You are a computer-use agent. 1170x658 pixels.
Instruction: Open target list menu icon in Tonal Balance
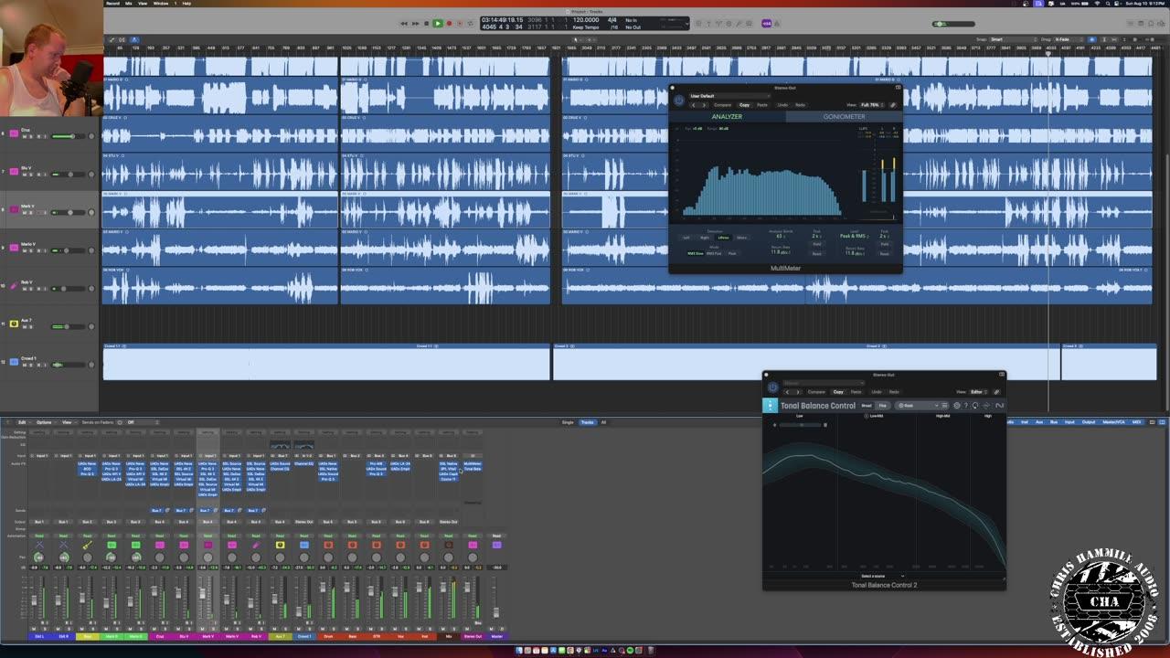[x=944, y=406]
